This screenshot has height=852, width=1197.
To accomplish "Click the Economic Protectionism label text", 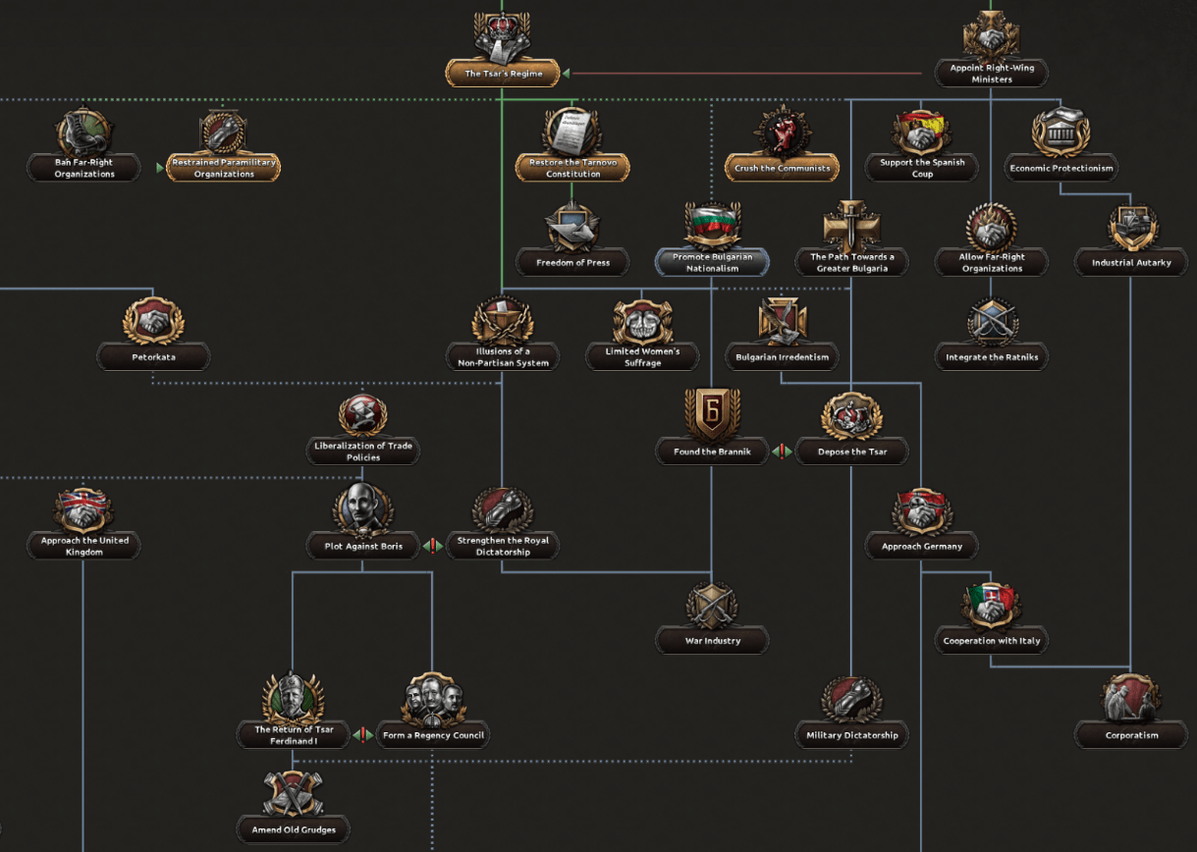I will click(1061, 168).
